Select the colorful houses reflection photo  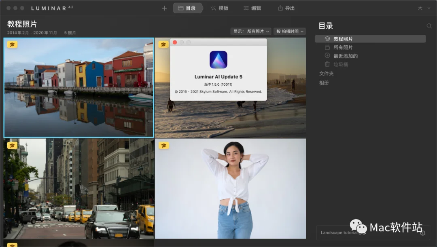click(x=78, y=88)
